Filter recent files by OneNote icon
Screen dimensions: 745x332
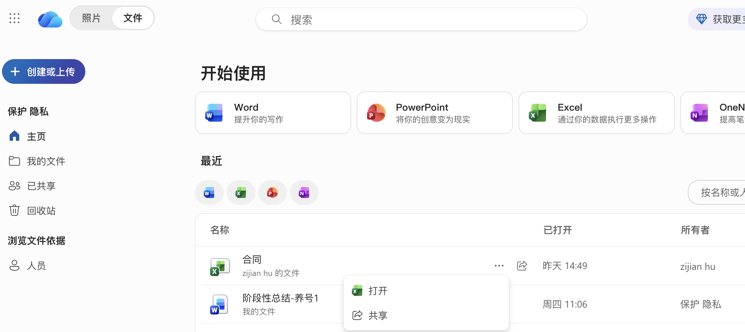tap(304, 192)
